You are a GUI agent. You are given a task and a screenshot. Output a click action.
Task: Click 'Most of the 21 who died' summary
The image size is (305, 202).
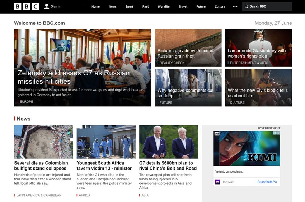click(x=104, y=181)
